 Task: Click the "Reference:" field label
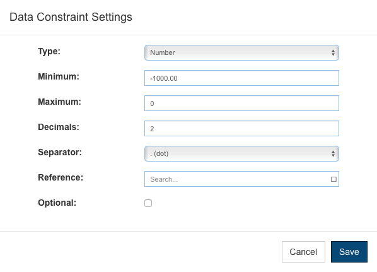point(61,177)
